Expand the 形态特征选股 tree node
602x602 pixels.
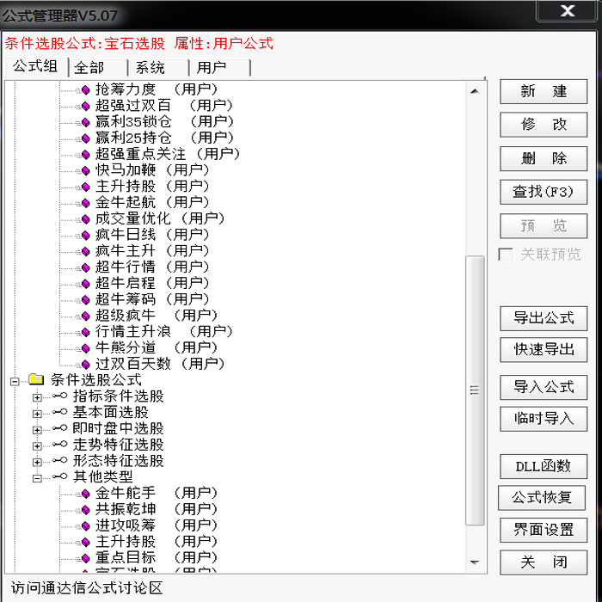(37, 462)
